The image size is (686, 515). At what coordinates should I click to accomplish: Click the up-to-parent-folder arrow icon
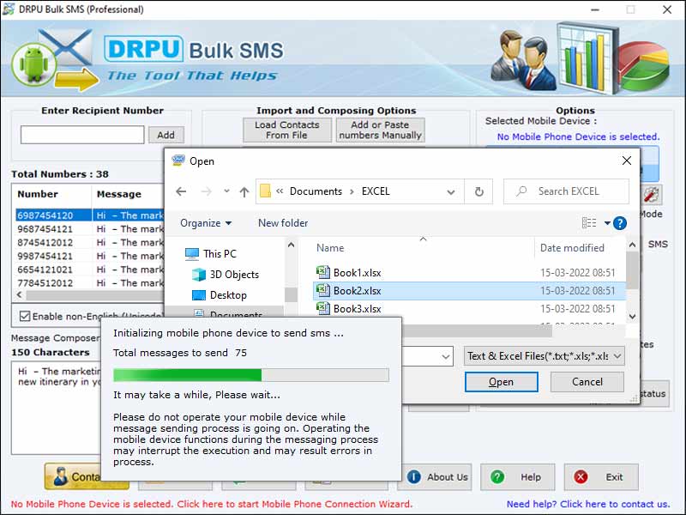[244, 191]
